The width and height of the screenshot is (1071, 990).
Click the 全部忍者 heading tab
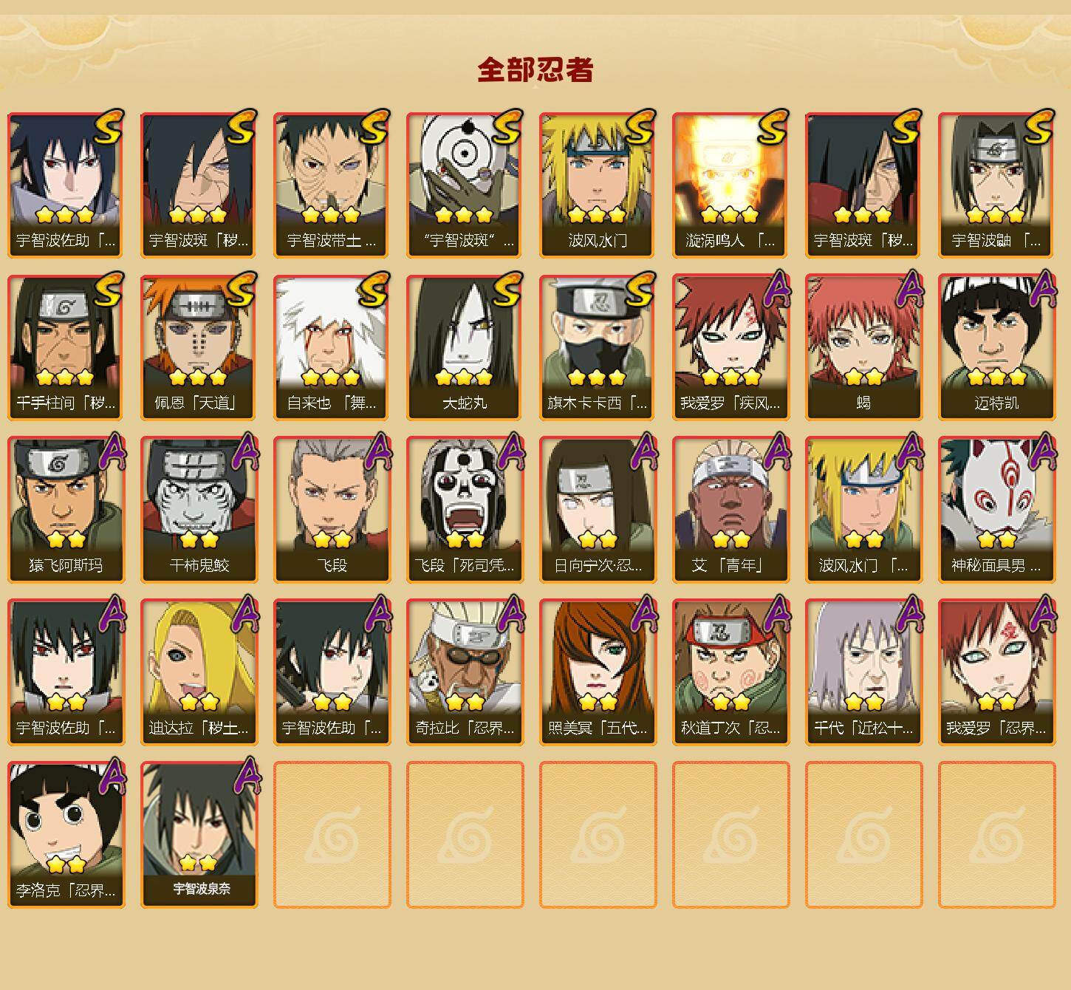coord(535,70)
